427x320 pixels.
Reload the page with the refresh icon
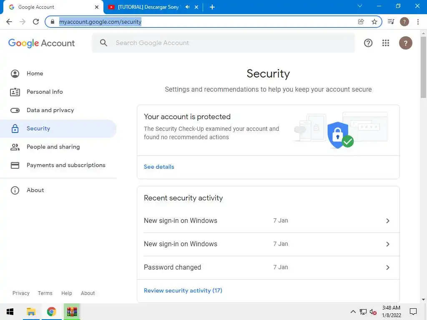tap(36, 22)
